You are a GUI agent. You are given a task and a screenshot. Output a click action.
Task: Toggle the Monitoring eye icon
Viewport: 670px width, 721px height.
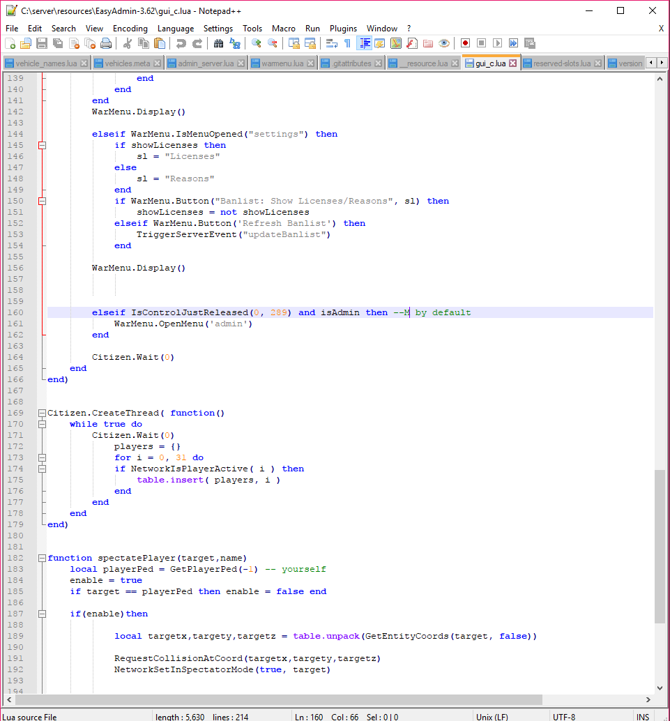coord(444,43)
